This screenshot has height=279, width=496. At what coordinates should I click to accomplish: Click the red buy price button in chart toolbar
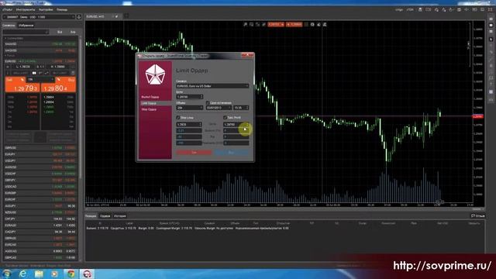coord(294,24)
